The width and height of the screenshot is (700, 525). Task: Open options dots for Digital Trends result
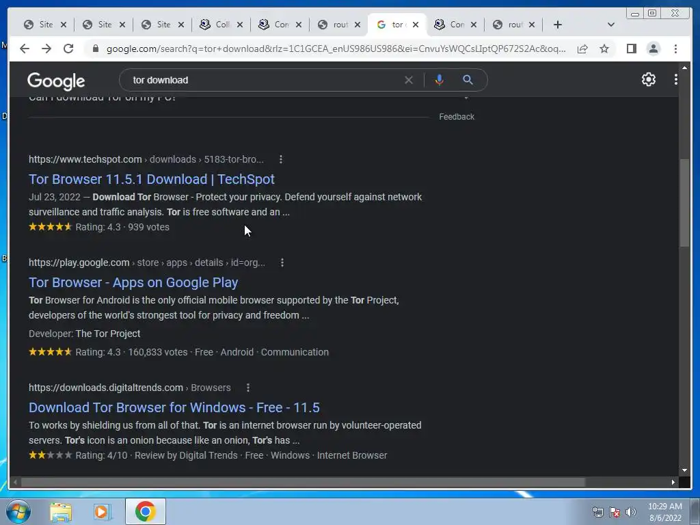247,388
